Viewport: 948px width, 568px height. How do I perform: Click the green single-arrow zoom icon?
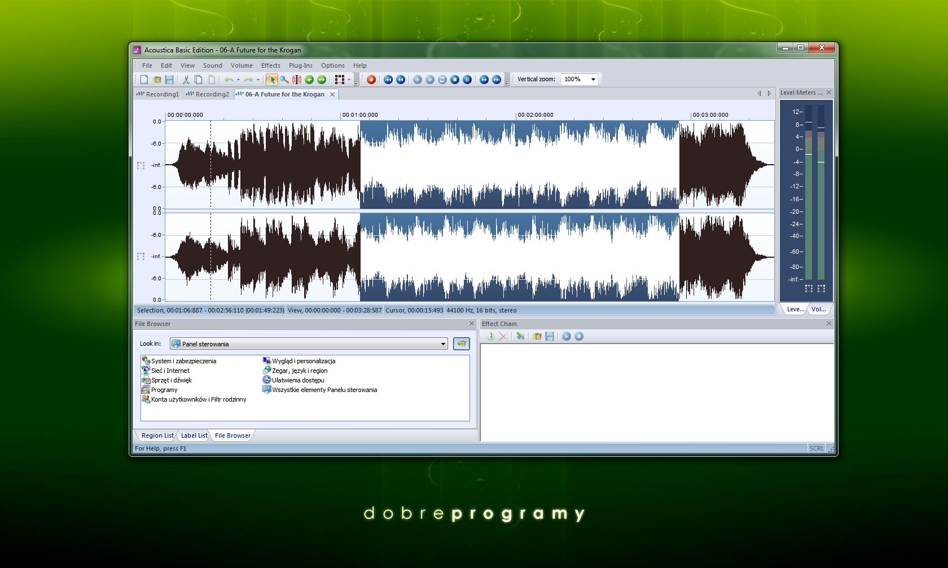tap(309, 80)
